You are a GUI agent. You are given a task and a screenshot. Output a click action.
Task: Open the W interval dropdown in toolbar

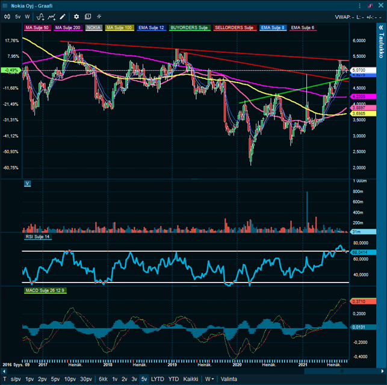[27, 16]
